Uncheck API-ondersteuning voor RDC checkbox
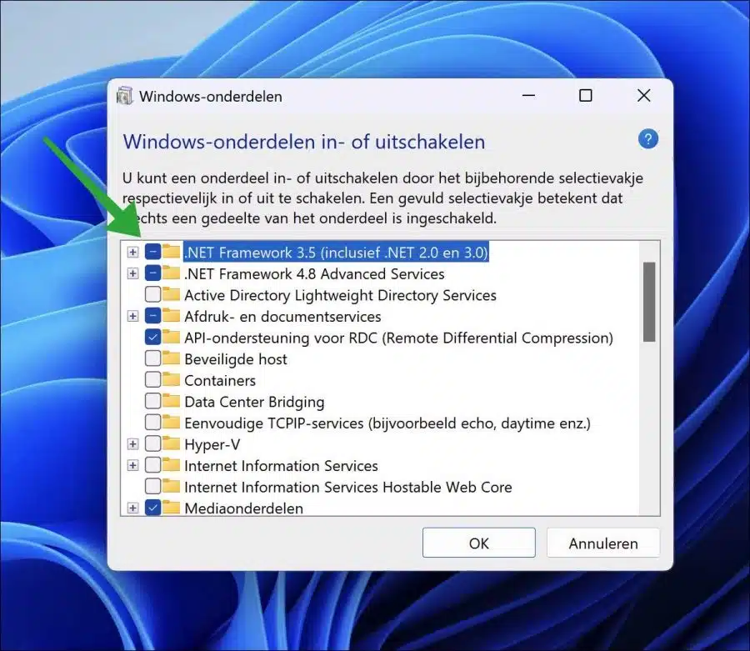Image resolution: width=750 pixels, height=651 pixels. point(152,338)
